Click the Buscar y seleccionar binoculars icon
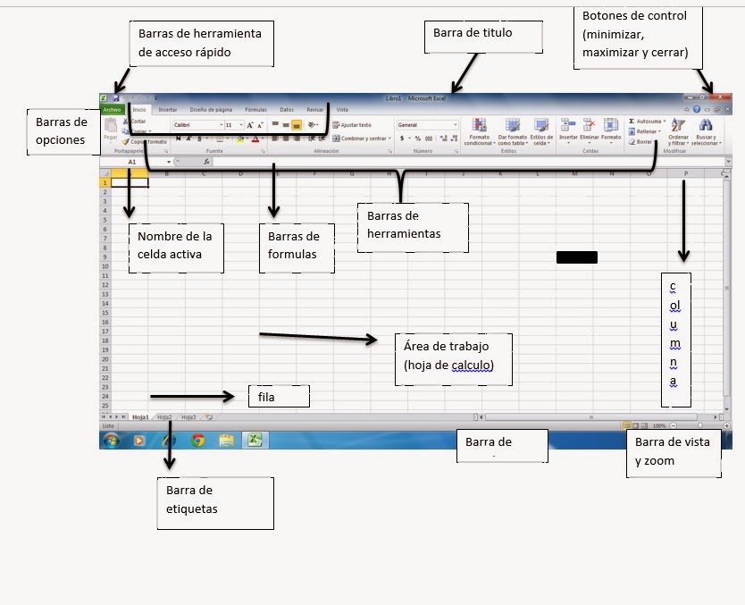Screen dimensions: 745x605 coord(706,125)
